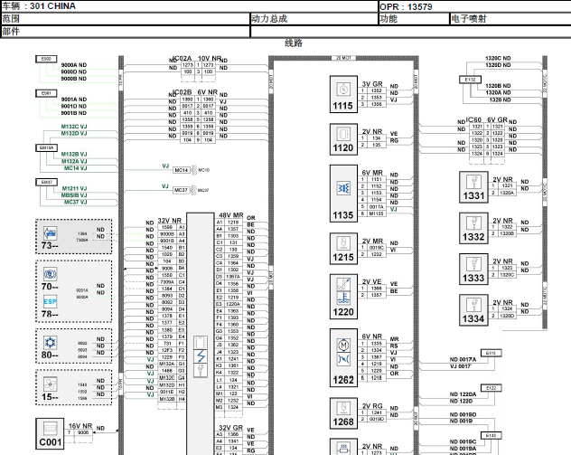Click the 电子喷射 header cell

[510, 19]
